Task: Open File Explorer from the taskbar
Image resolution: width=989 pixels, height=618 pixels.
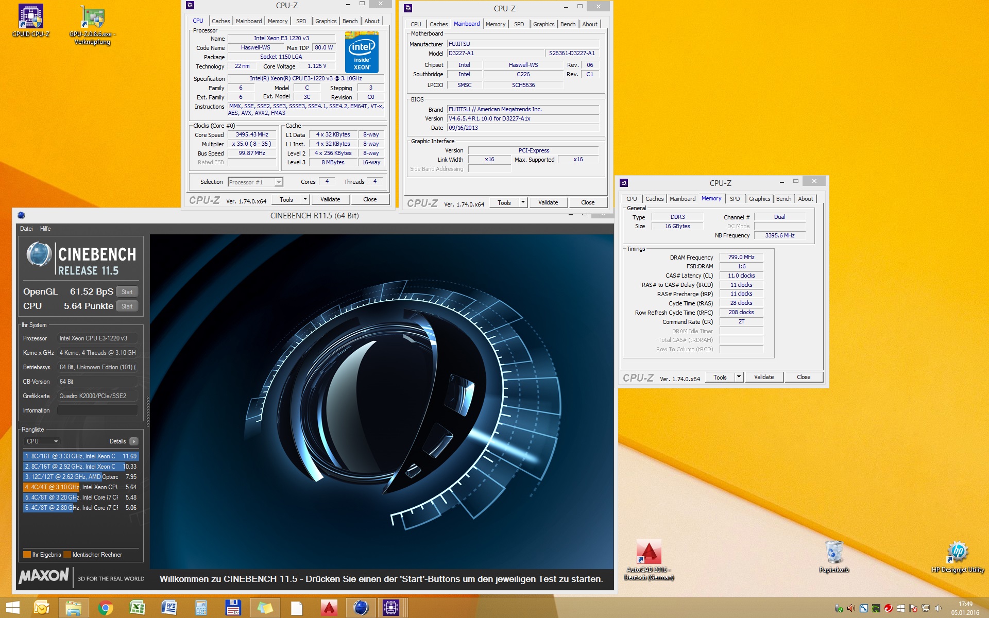Action: click(74, 608)
